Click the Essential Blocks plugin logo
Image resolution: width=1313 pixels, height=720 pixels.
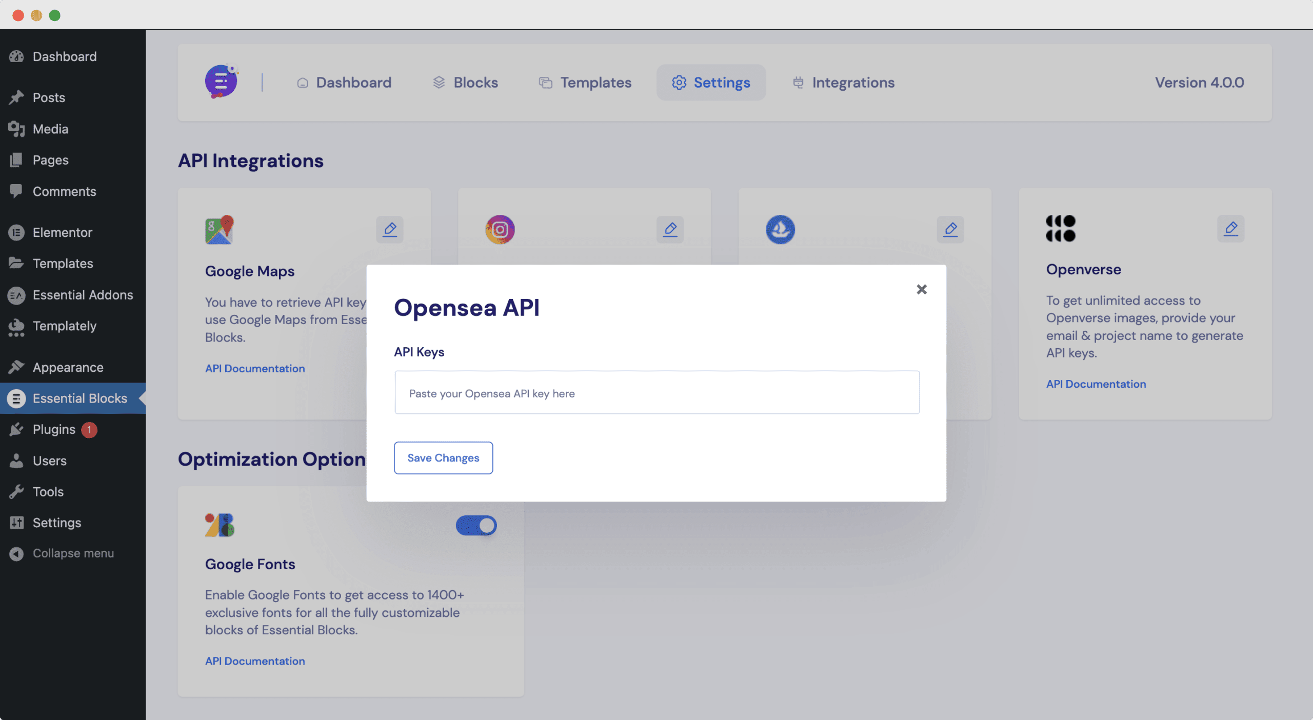point(221,81)
